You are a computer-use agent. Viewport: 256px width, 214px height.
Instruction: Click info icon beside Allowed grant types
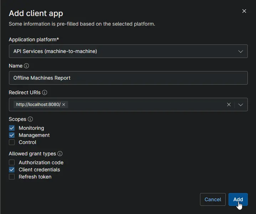[60, 154]
